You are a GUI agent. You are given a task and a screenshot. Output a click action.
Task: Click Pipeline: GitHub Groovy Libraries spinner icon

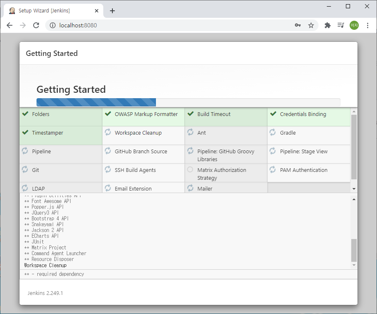coord(190,151)
